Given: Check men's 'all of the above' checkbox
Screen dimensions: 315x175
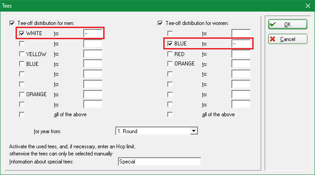Looking at the screenshot, I should tap(22, 114).
